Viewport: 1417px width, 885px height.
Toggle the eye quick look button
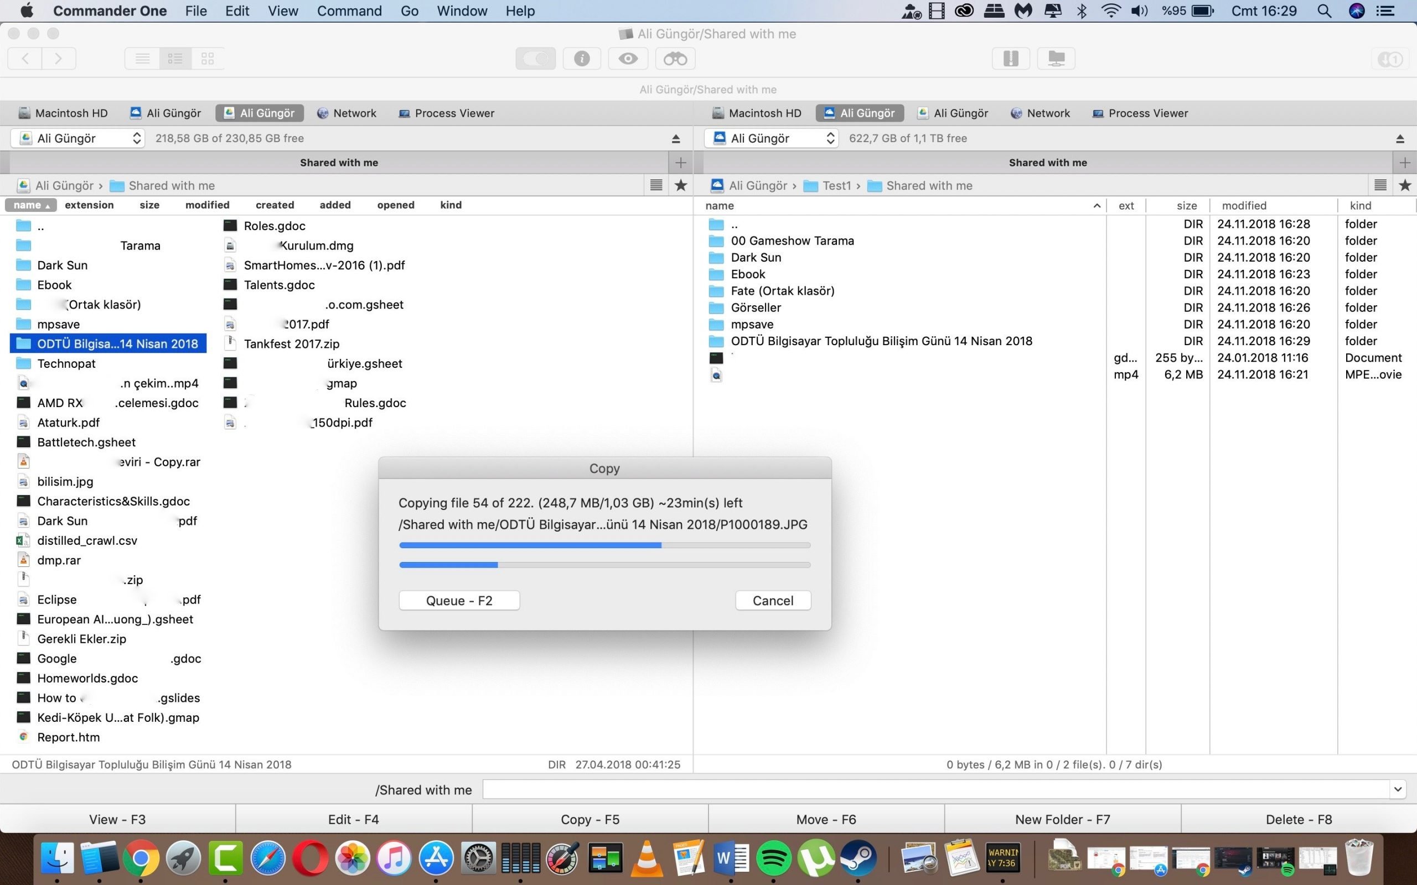pyautogui.click(x=628, y=59)
